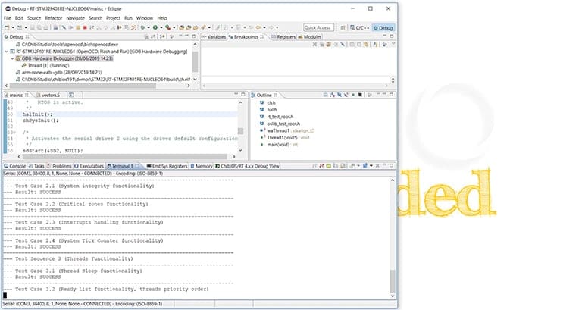The width and height of the screenshot is (582, 310).
Task: Collapse the GDB Hardware Debugger tree node
Action: point(12,58)
